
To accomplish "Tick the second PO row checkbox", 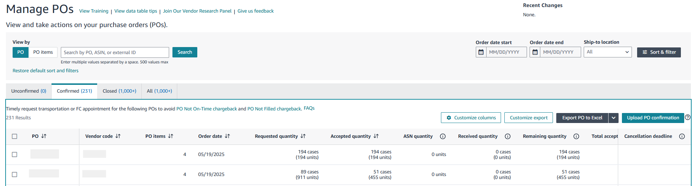I will pyautogui.click(x=14, y=175).
